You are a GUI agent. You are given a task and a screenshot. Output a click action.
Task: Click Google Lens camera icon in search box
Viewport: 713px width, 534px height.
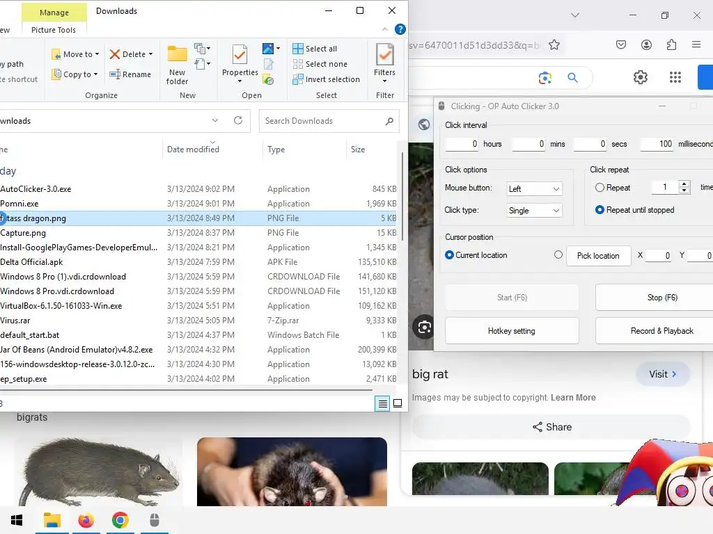coord(544,78)
